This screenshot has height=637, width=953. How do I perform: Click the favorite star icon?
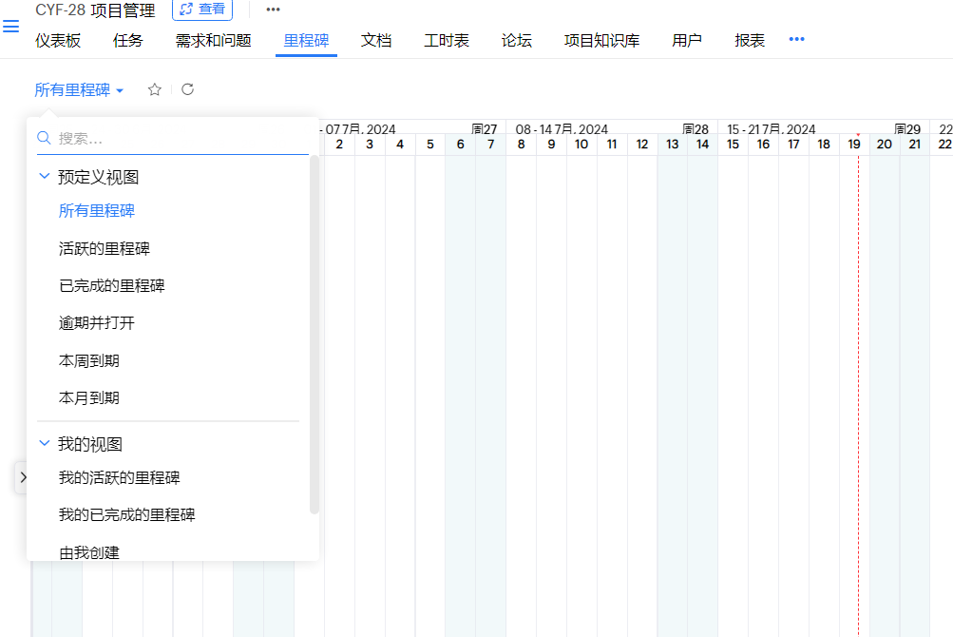154,89
